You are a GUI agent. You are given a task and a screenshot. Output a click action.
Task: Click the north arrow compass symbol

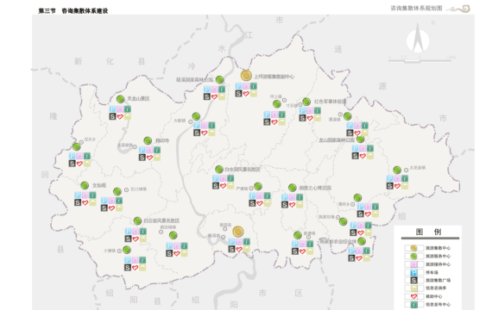[x=418, y=38]
